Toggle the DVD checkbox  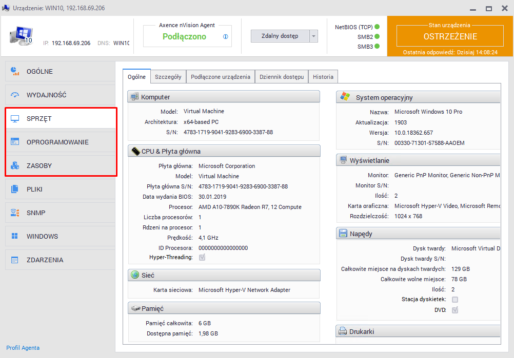455,310
